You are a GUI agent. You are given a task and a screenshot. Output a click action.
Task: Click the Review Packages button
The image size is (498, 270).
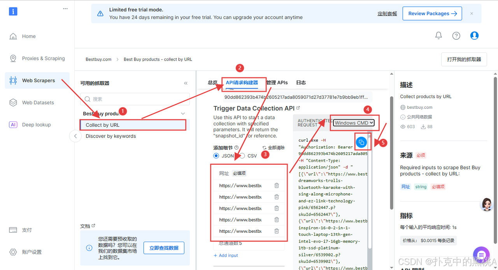coord(432,14)
